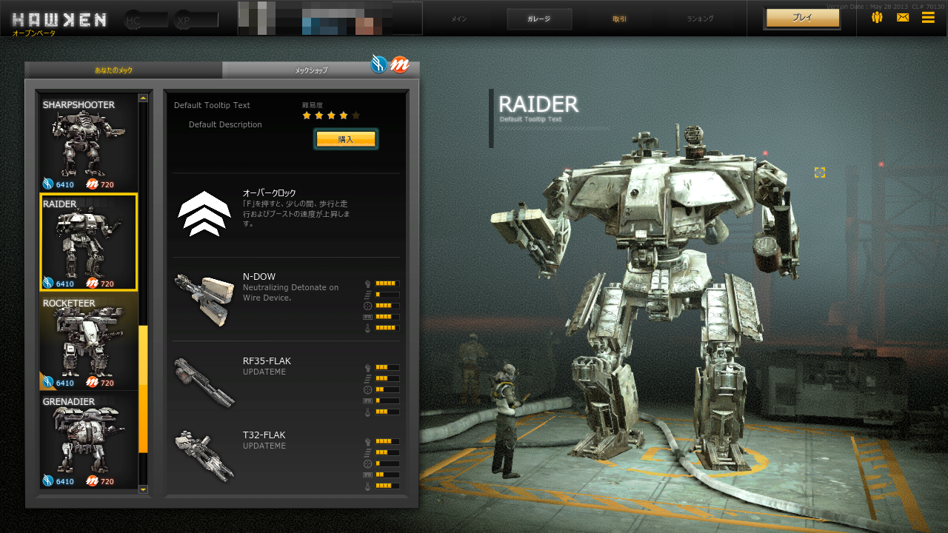948x533 pixels.
Task: Click the Default Description text
Action: (x=225, y=124)
